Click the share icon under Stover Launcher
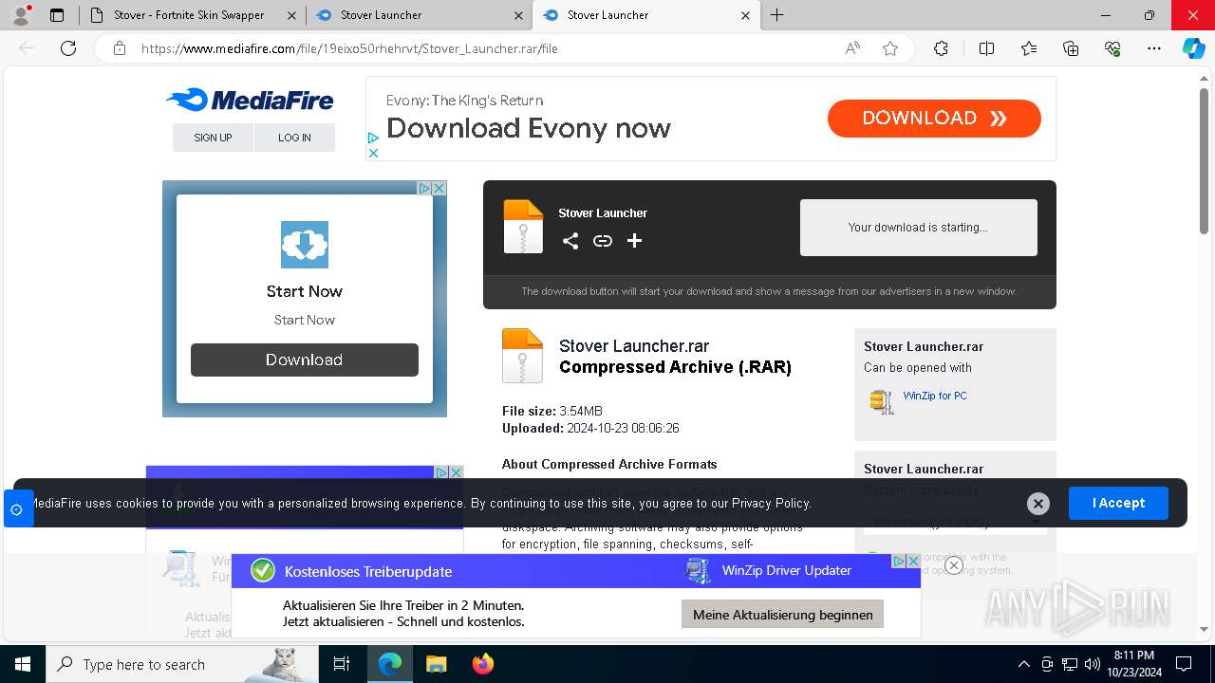 (x=570, y=241)
